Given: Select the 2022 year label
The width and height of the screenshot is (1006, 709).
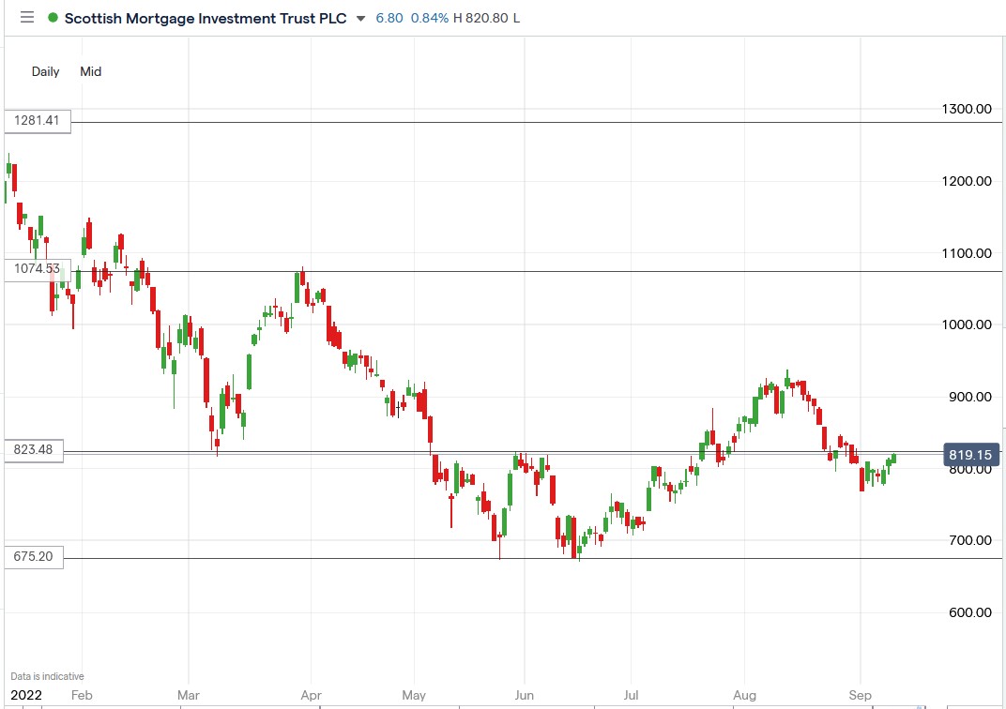Looking at the screenshot, I should click(25, 695).
